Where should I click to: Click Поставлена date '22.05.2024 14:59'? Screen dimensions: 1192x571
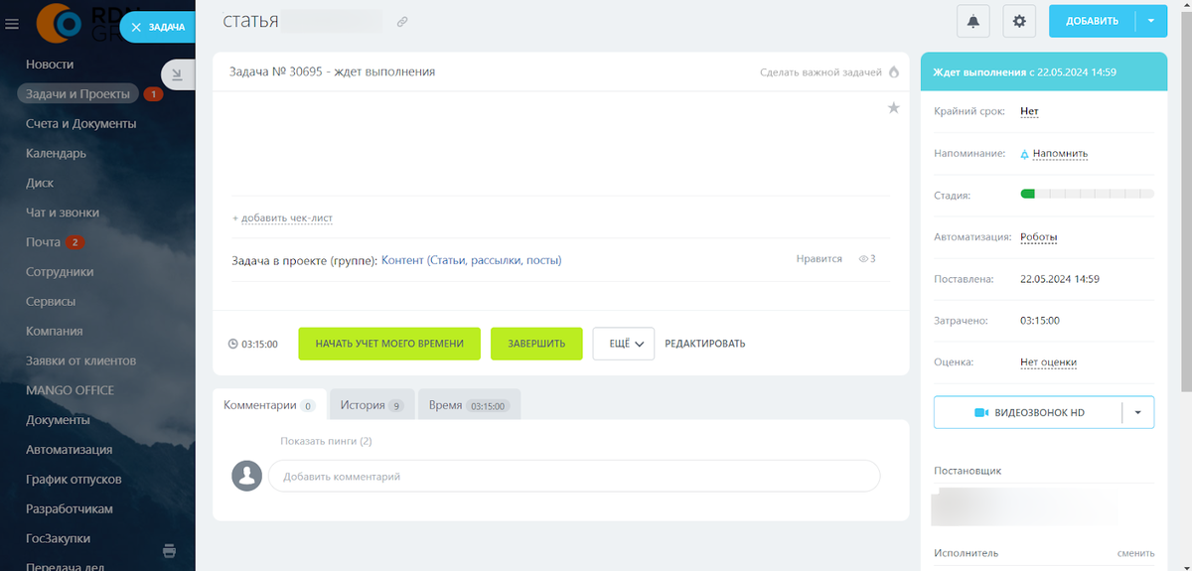tap(1059, 279)
